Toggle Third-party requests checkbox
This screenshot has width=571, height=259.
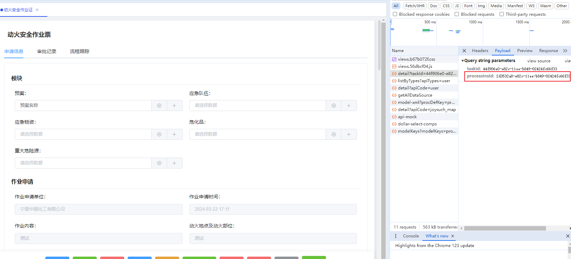click(x=502, y=14)
